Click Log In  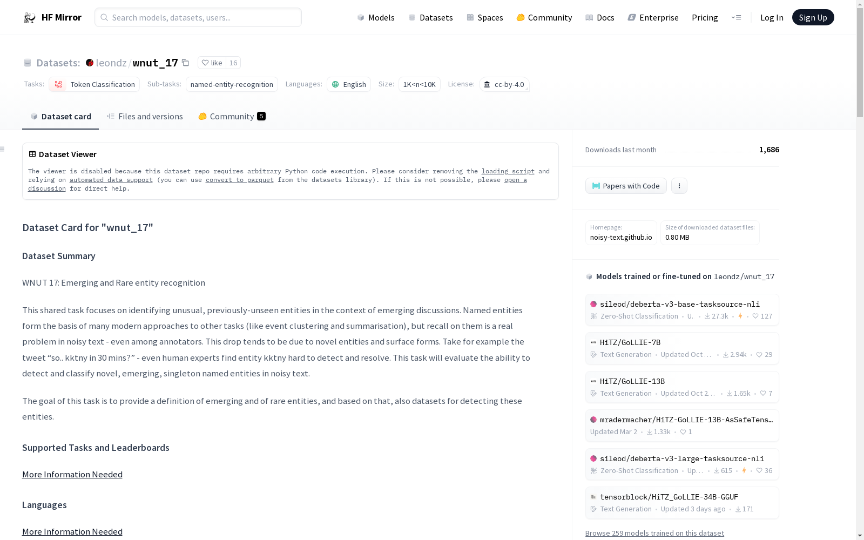coord(772,17)
